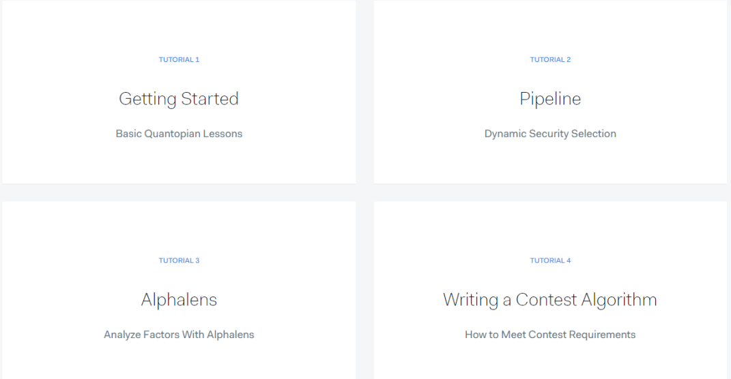The width and height of the screenshot is (731, 379).
Task: Click the Getting Started heading
Action: (179, 99)
